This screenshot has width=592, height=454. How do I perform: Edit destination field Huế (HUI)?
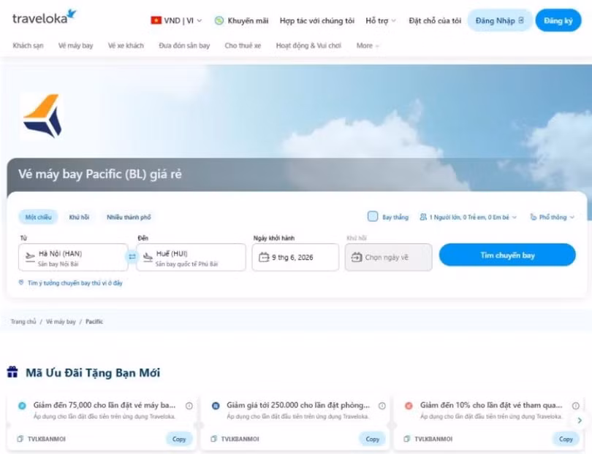191,257
